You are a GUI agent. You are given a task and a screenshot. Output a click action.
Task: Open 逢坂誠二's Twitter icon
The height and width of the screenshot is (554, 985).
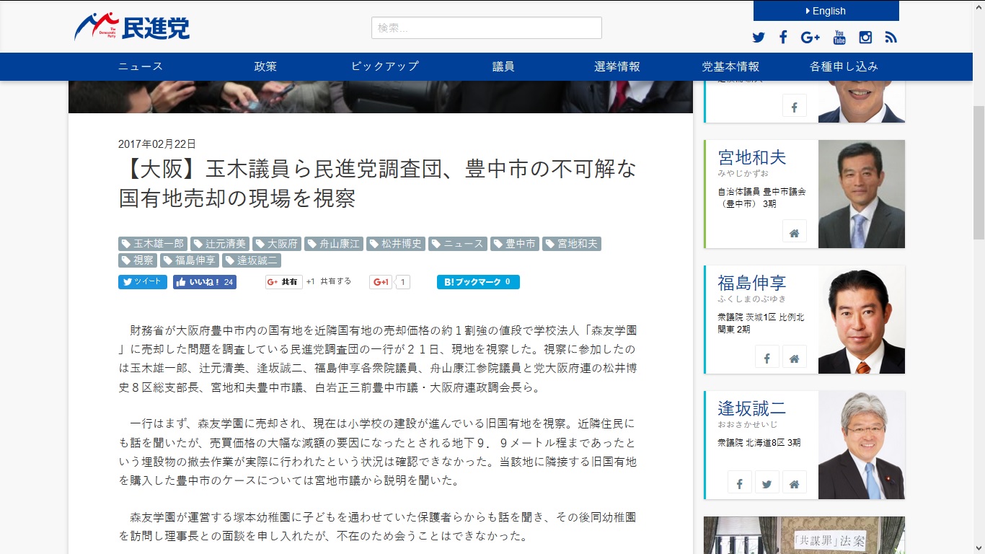tap(767, 483)
